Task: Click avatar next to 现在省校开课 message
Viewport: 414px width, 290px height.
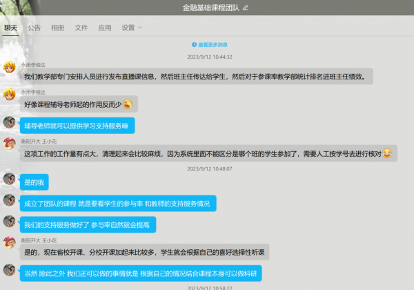Action: 10,243
